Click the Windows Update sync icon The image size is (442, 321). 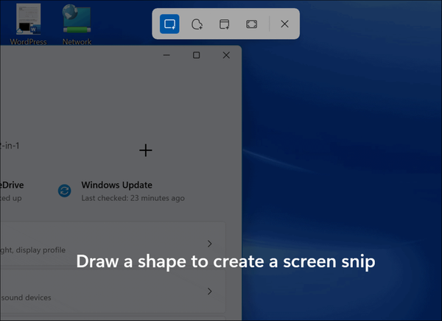click(x=65, y=191)
